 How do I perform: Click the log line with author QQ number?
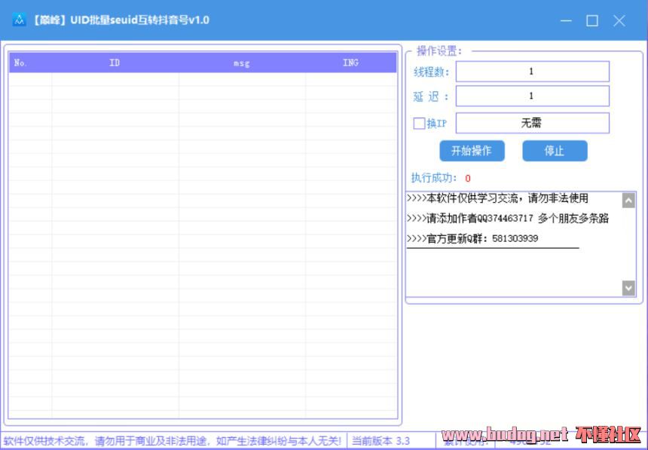tap(507, 219)
